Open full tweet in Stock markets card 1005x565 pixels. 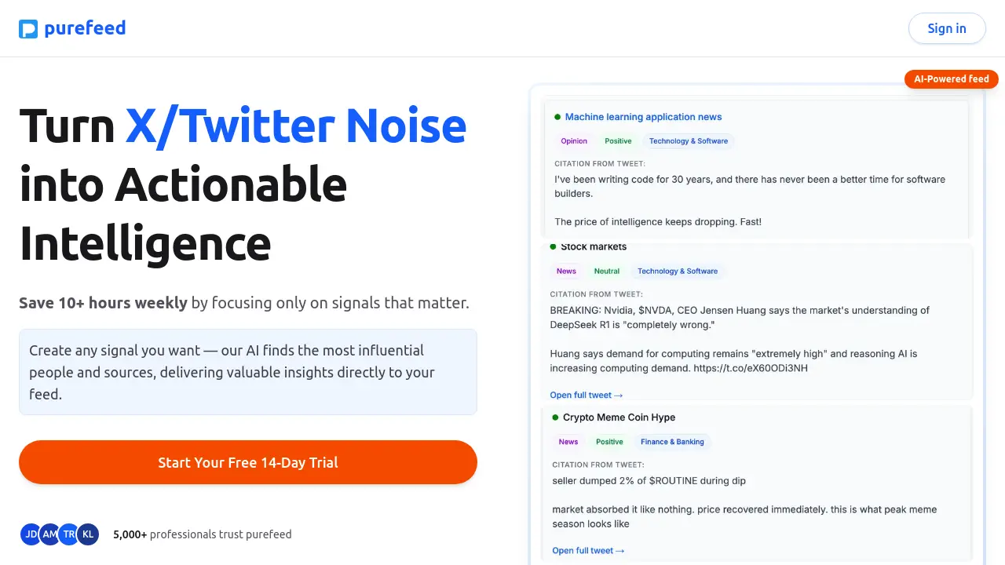[587, 395]
